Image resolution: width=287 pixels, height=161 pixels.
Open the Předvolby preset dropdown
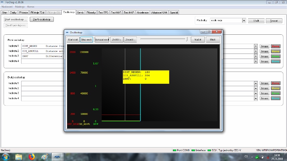(x=244, y=21)
